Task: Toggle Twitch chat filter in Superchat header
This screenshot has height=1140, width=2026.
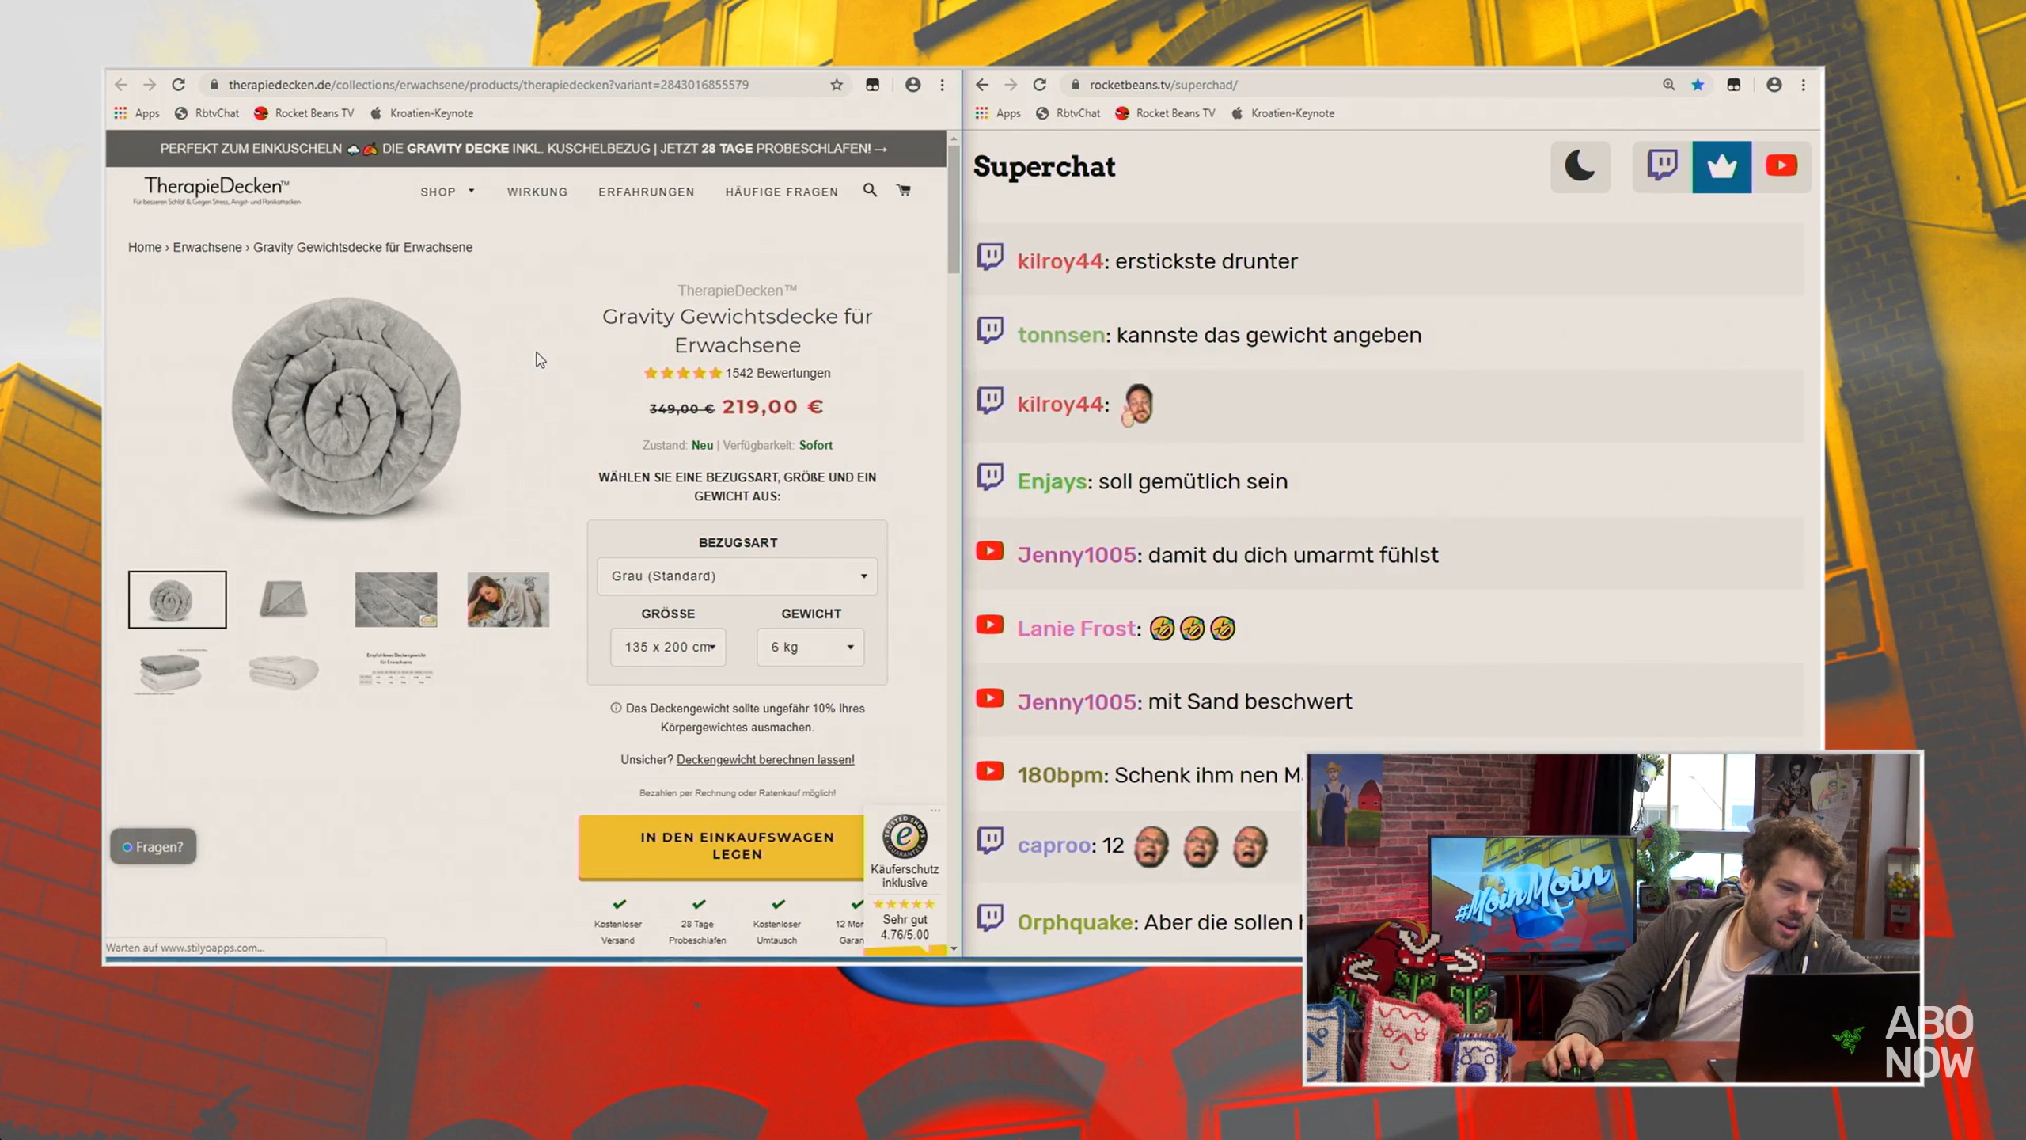Action: click(x=1662, y=167)
